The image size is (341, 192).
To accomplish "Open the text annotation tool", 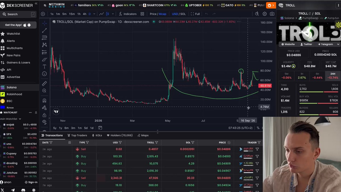I will pos(44,67).
